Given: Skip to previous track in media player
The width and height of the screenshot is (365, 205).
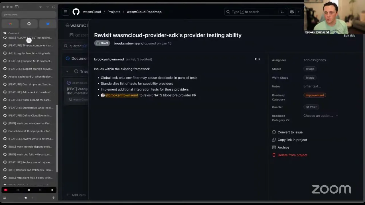Looking at the screenshot, I should pos(18,190).
